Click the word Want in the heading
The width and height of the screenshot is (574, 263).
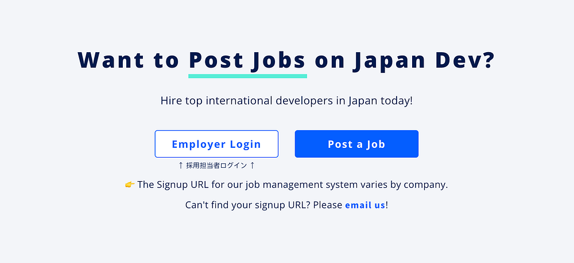coord(111,60)
